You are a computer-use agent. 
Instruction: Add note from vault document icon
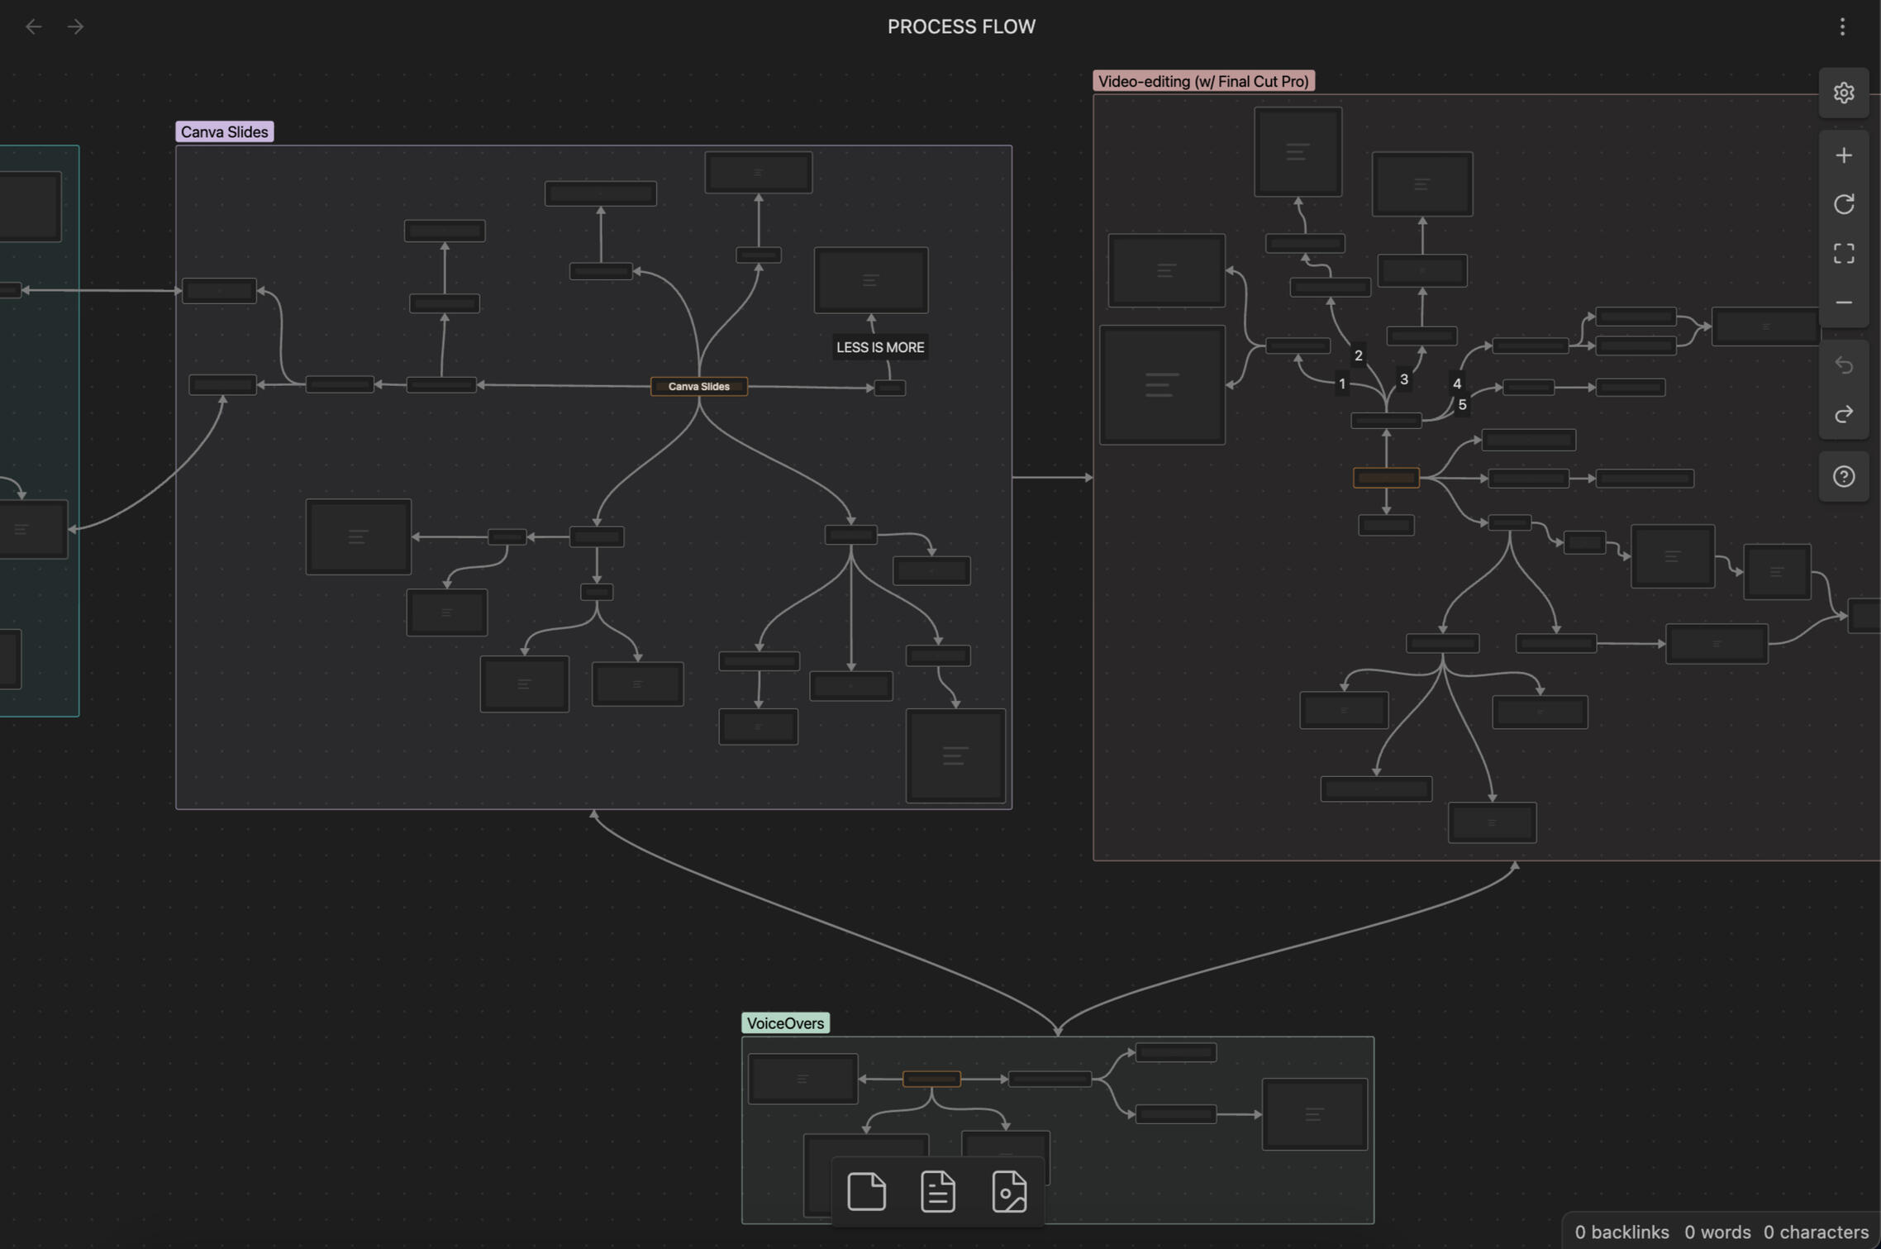[x=937, y=1191]
